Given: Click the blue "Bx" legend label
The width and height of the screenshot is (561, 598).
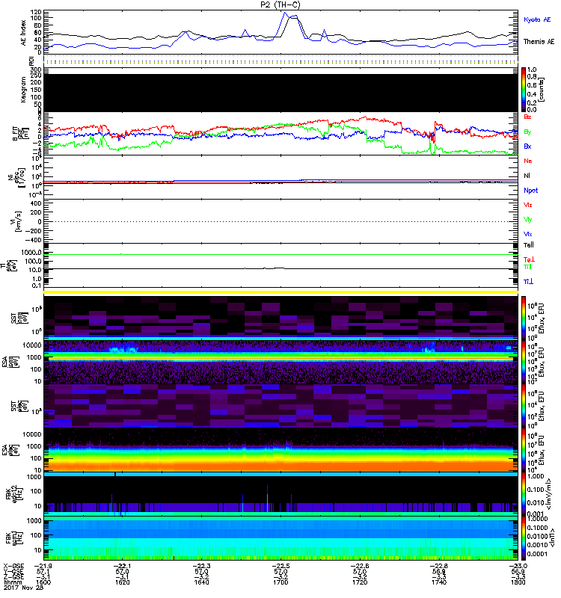Looking at the screenshot, I should pos(527,146).
